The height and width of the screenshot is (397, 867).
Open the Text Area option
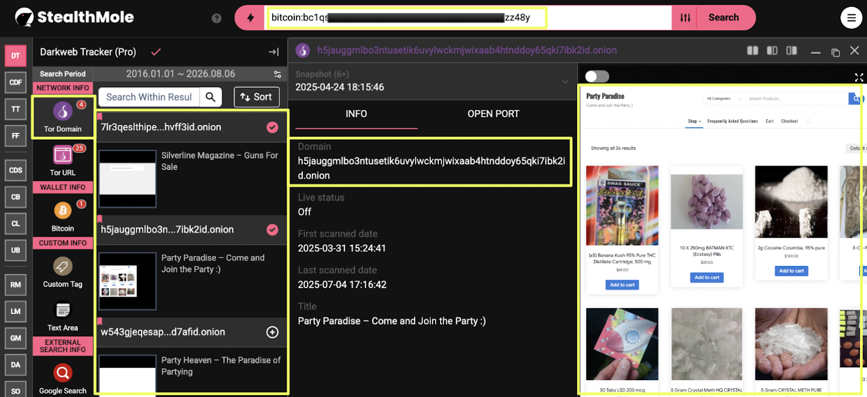click(x=63, y=316)
